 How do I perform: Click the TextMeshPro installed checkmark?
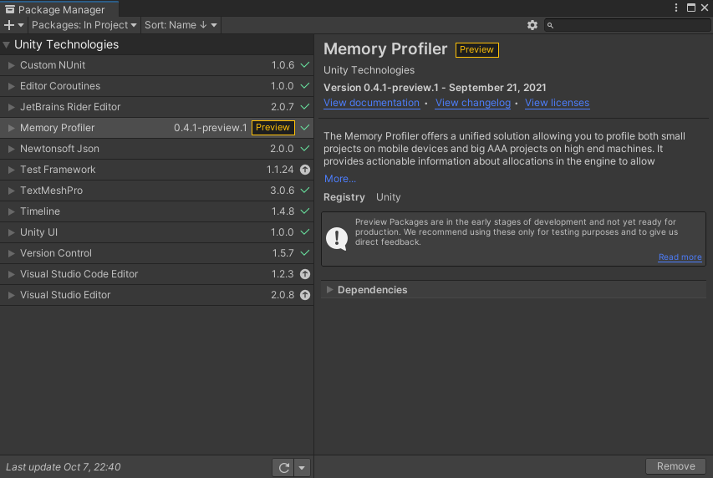305,191
